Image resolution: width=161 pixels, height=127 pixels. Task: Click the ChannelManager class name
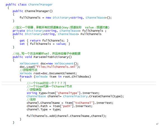tap(40, 4)
